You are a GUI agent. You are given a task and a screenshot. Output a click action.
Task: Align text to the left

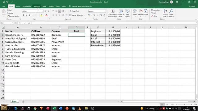point(53,15)
